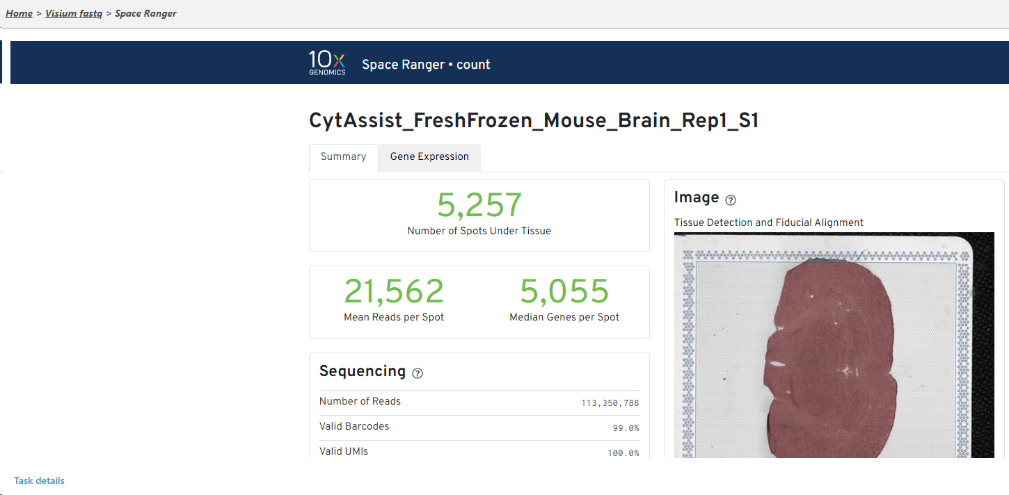Open the Task details link
Screen dimensions: 1009x495
coord(39,480)
